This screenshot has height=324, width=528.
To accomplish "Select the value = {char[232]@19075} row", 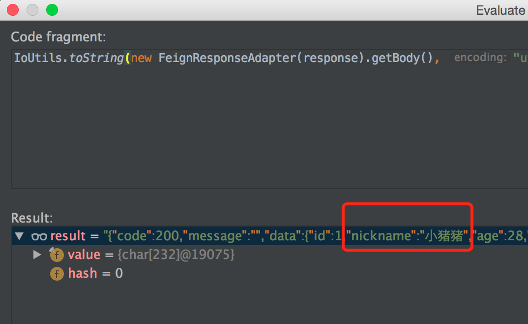I will pyautogui.click(x=269, y=255).
